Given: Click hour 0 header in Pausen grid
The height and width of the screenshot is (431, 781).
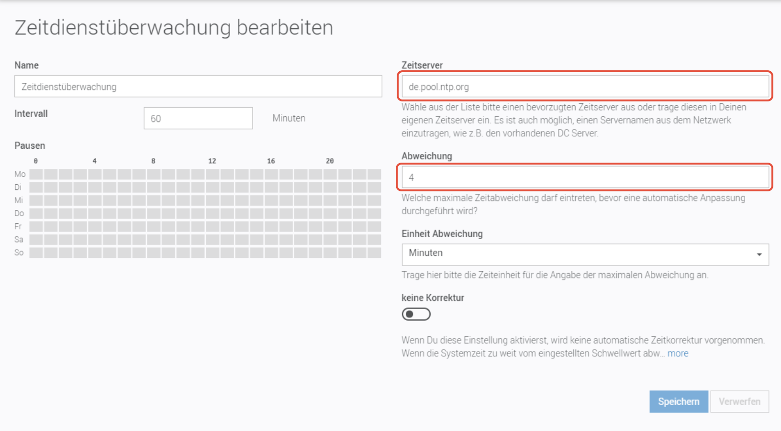Looking at the screenshot, I should (x=36, y=161).
